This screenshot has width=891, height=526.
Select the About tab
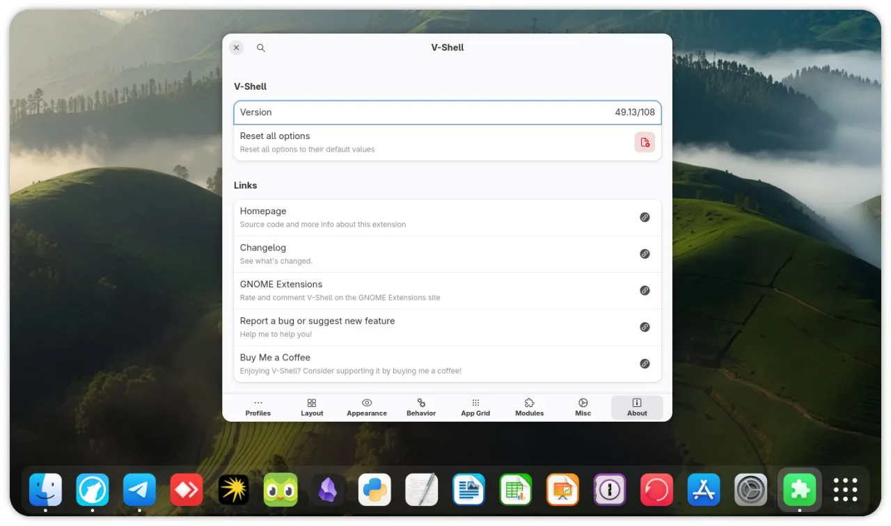637,408
